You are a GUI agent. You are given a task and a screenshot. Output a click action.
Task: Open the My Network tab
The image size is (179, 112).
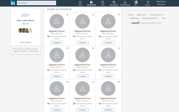click(91, 3)
